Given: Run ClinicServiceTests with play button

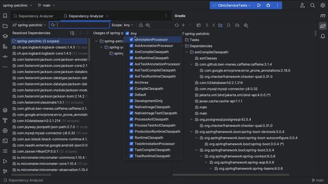Looking at the screenshot, I should pos(259,6).
